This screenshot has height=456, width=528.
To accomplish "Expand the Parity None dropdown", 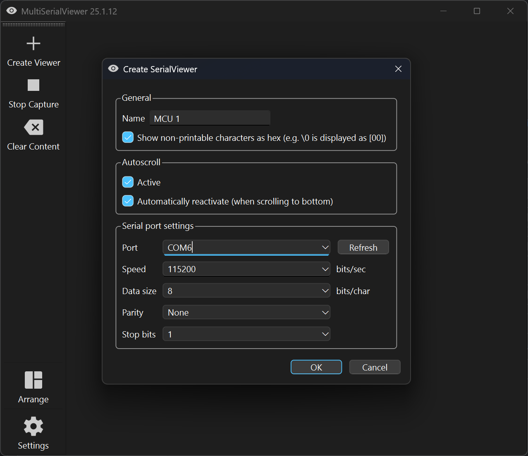I will click(x=246, y=313).
